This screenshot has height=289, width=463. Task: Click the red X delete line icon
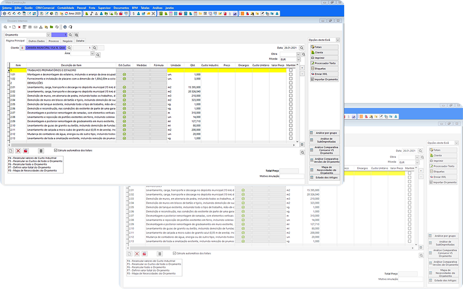pos(19,151)
